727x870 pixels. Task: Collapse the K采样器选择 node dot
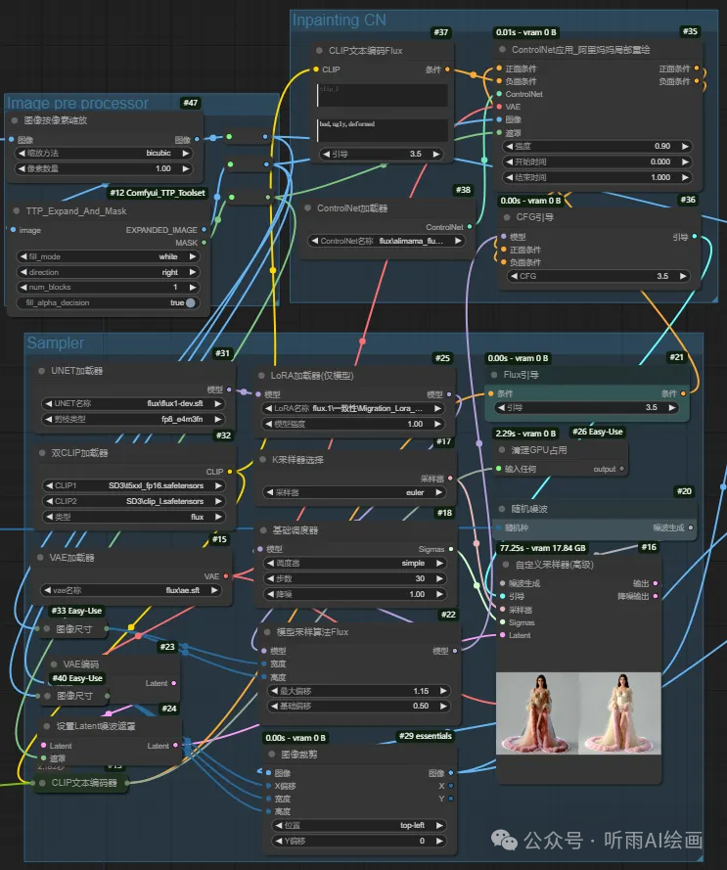[262, 459]
